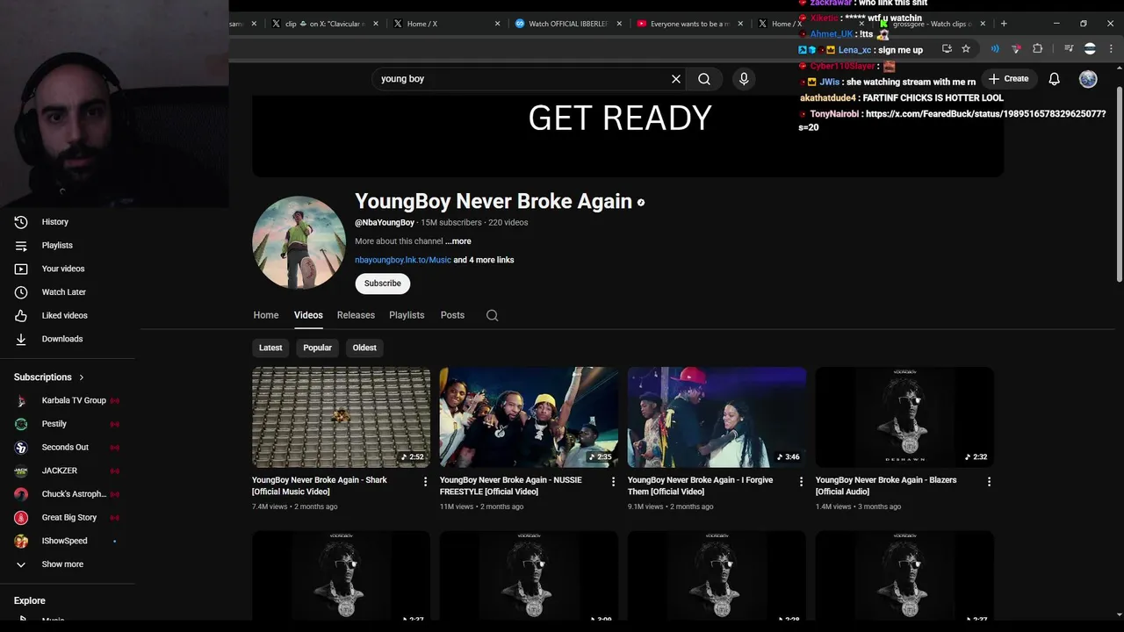Screen dimensions: 1124x632
Task: Select the Videos channel tab
Action: 308,315
